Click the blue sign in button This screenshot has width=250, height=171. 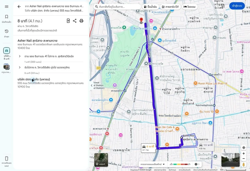coord(237,6)
